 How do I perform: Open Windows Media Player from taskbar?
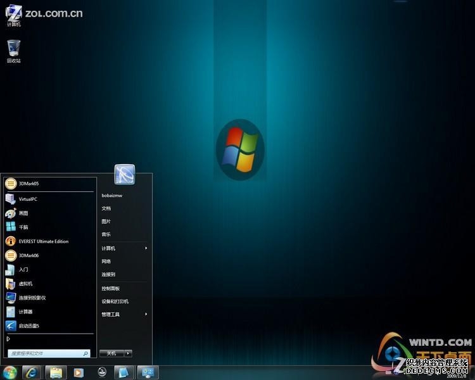79,372
